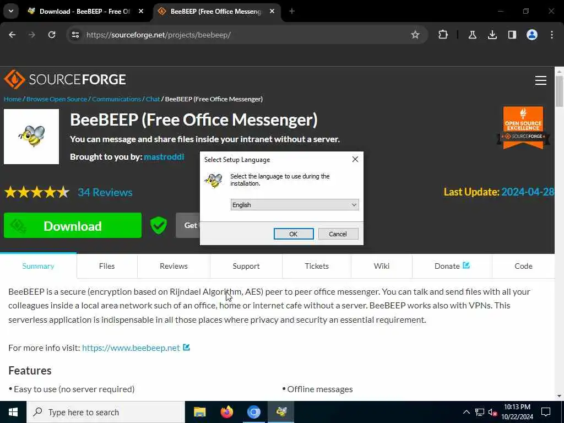Toggle the browser side panel icon
This screenshot has height=423, width=564.
(512, 35)
